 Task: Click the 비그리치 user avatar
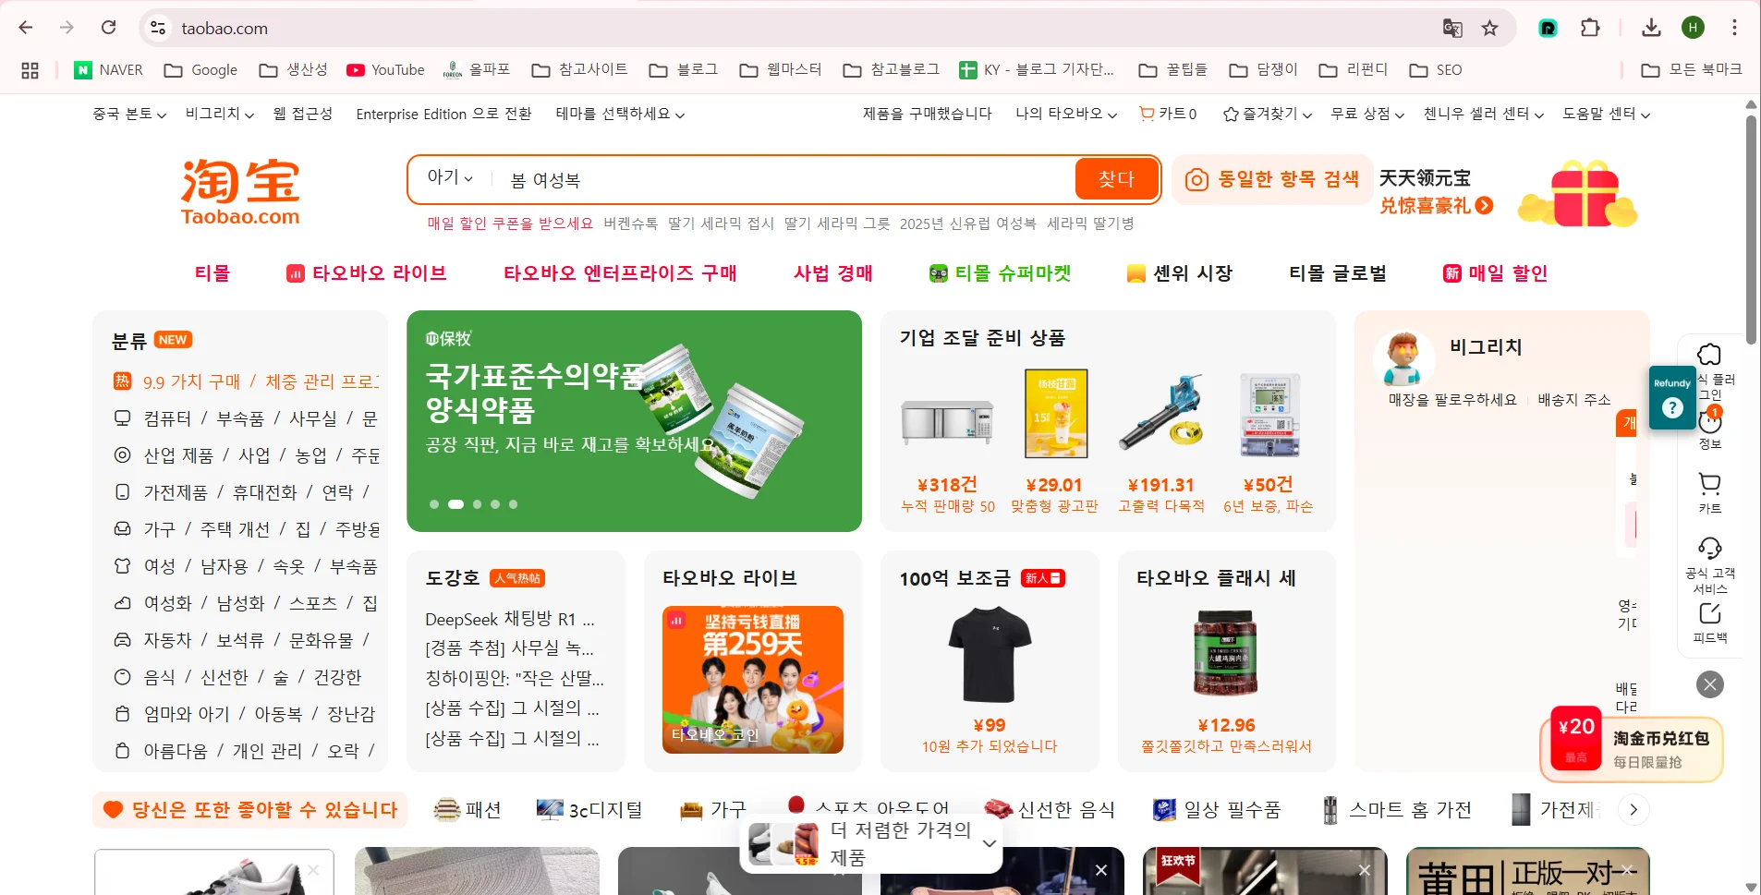click(x=1403, y=359)
